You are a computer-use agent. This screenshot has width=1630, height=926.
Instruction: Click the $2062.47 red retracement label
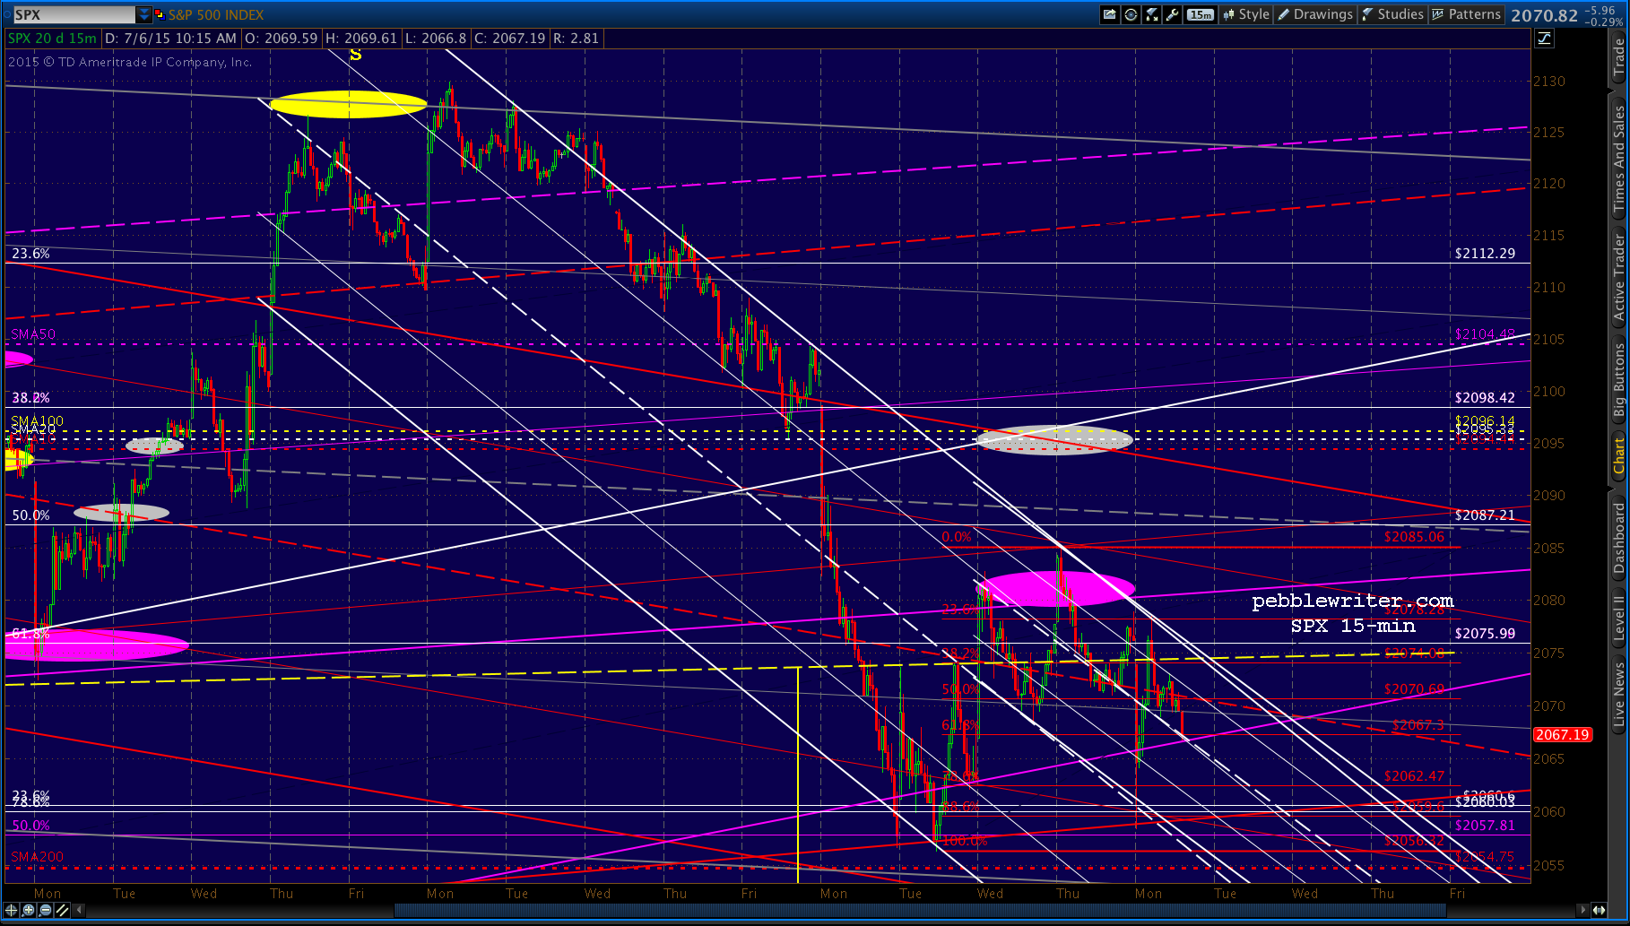(1414, 776)
